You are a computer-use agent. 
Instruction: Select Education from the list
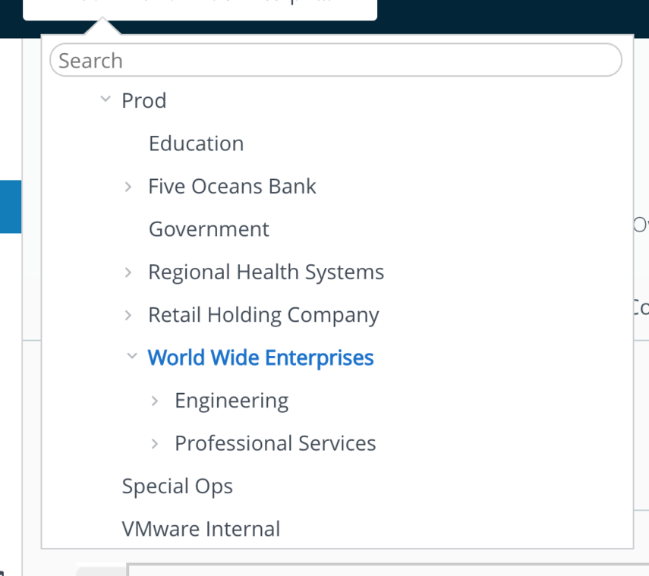[196, 143]
